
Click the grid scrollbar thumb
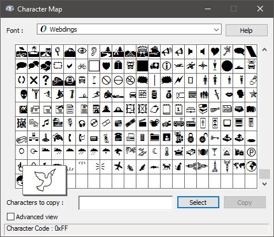click(264, 174)
